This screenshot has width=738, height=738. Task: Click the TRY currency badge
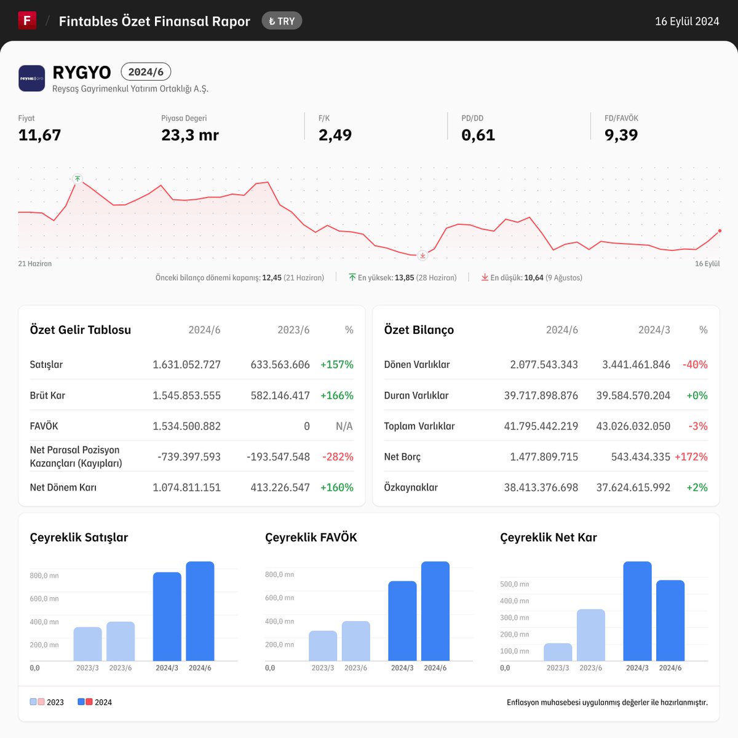282,21
